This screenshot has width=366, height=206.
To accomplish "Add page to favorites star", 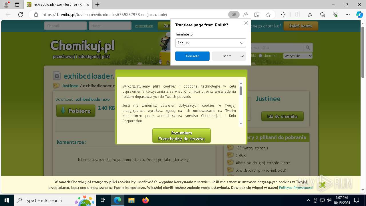I will 268,15.
